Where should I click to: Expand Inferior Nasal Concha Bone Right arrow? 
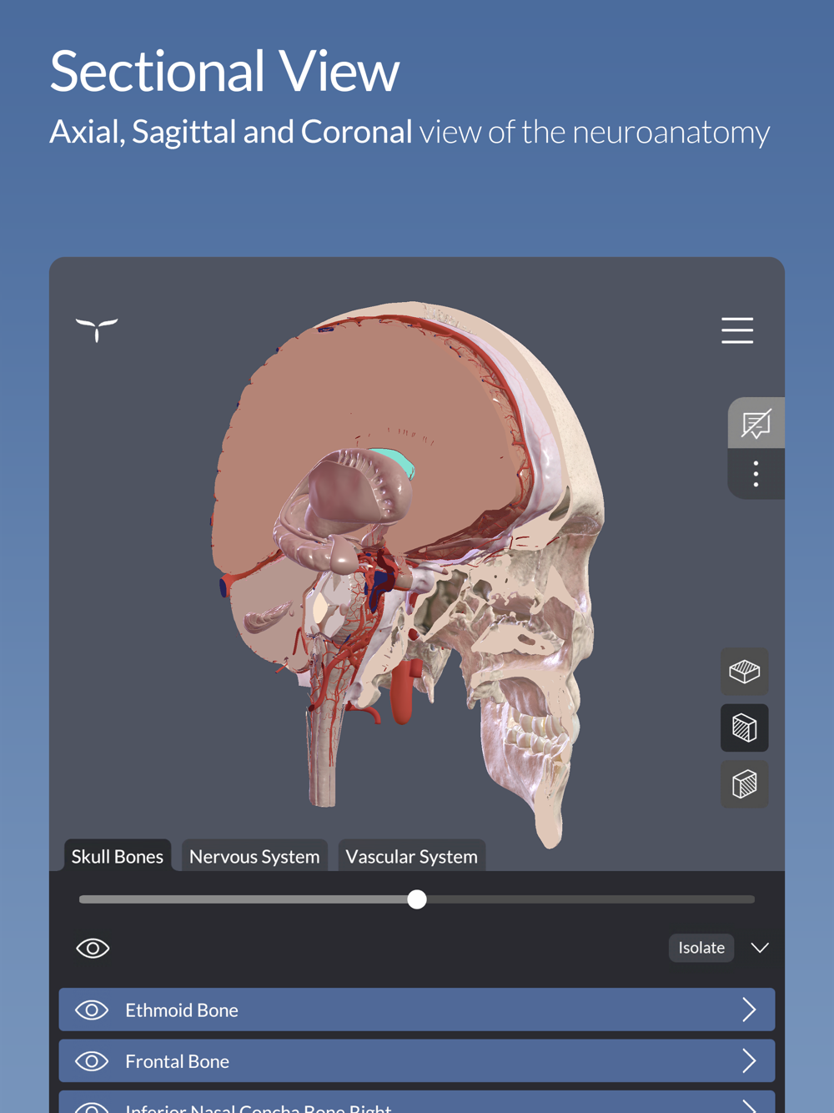pos(749,1108)
